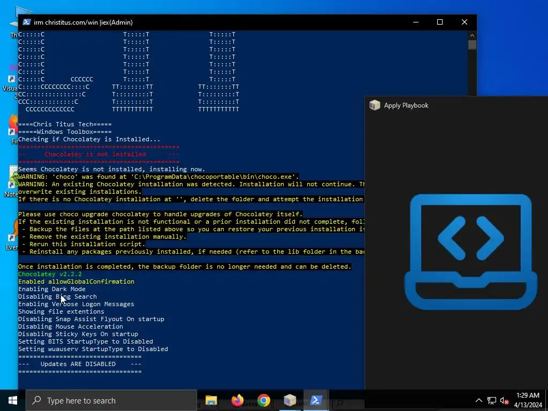
Task: Click the Apply Playbook window box icon
Action: click(x=375, y=105)
